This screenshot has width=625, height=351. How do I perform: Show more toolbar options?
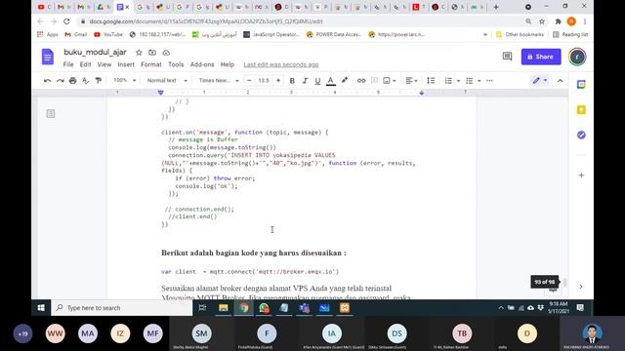pyautogui.click(x=490, y=81)
